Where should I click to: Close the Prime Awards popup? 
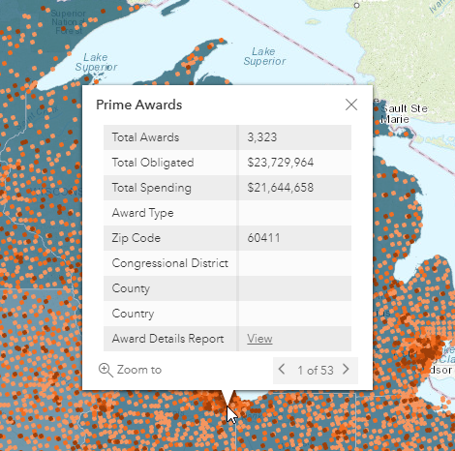tap(351, 105)
